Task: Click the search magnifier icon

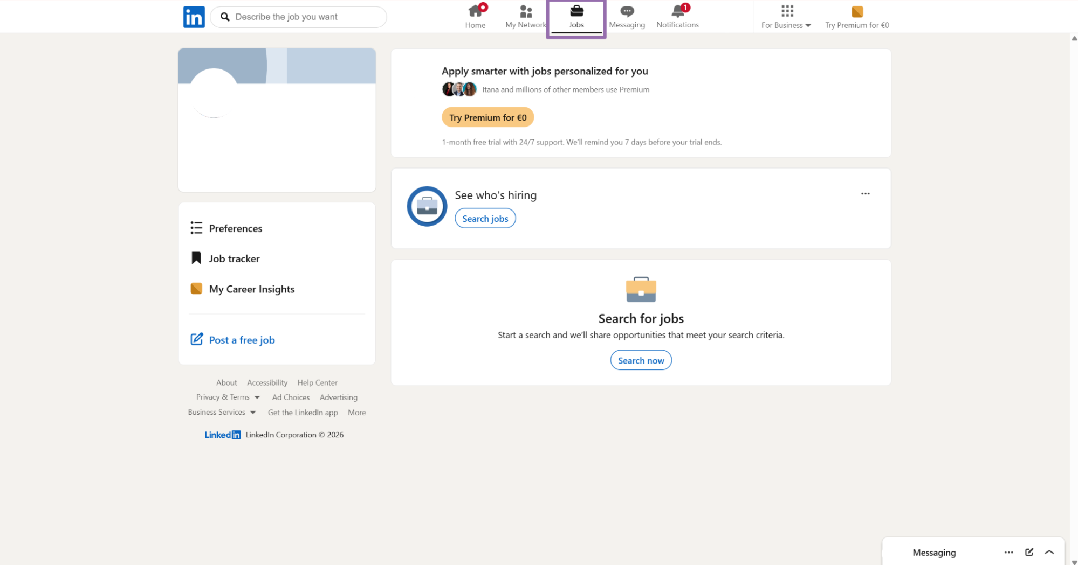Action: pos(225,17)
